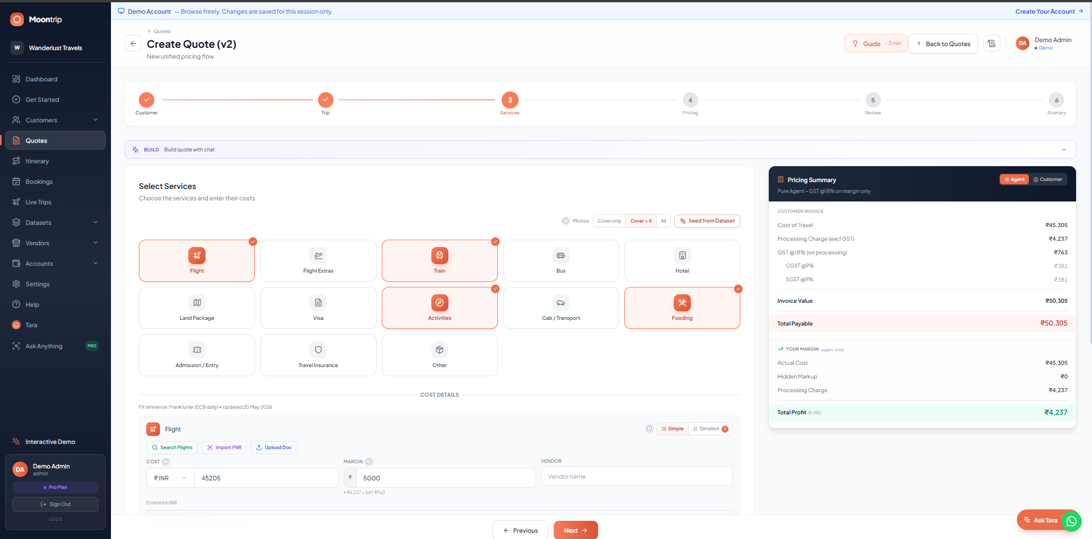Click the Create Your Account link
Image resolution: width=1092 pixels, height=539 pixels.
point(1049,11)
